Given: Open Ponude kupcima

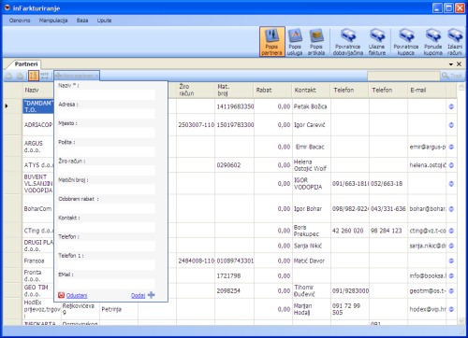Looking at the screenshot, I should 432,42.
